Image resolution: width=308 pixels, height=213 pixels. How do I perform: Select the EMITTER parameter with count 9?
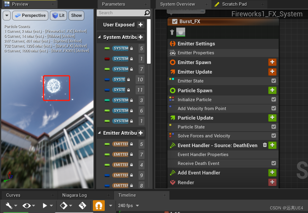point(120,175)
